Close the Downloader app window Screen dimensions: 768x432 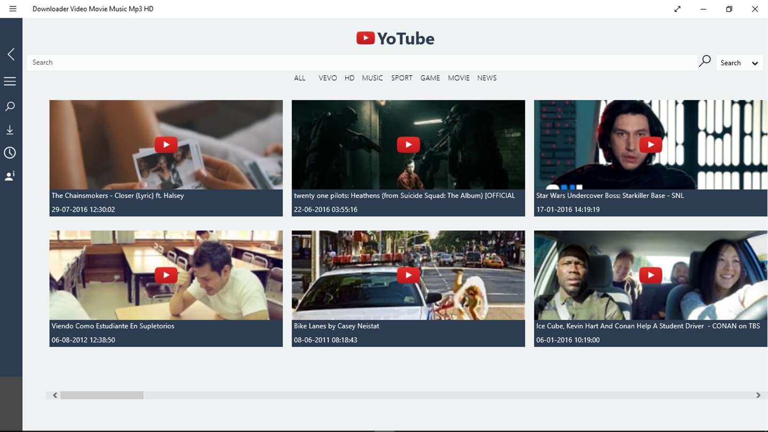[755, 9]
